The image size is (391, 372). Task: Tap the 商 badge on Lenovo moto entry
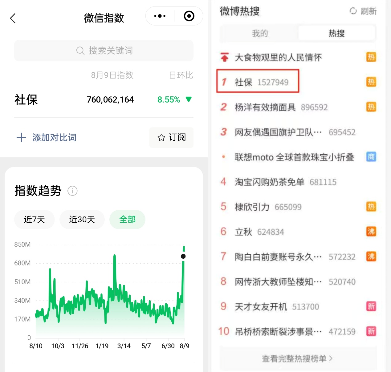pyautogui.click(x=371, y=157)
